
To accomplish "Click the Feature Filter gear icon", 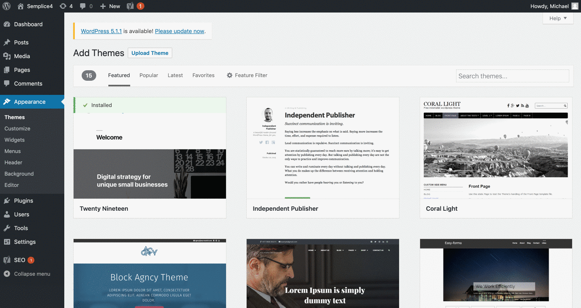I will click(229, 75).
